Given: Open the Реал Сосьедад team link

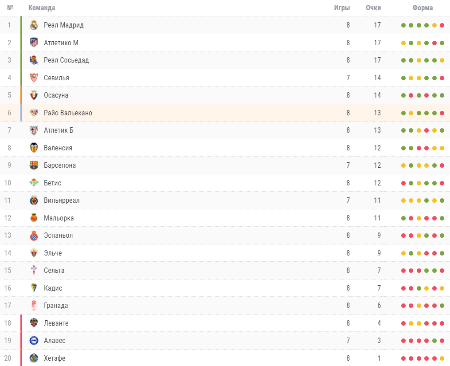Looking at the screenshot, I should point(67,60).
